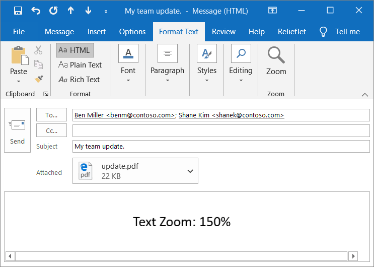The image size is (374, 267).
Task: Click the Cc... button
Action: 51,130
